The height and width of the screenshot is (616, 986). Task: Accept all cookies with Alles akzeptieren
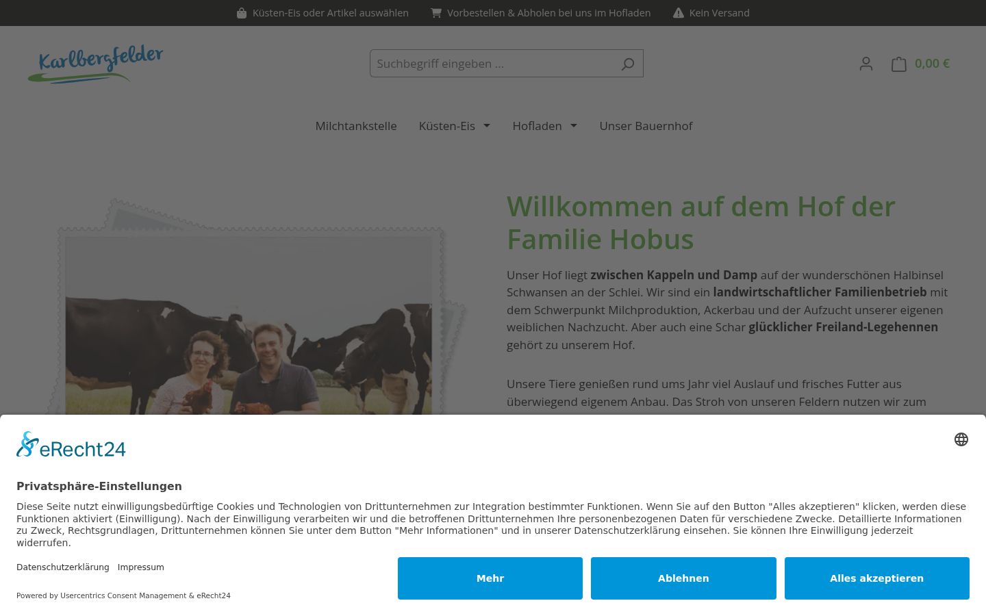tap(877, 578)
